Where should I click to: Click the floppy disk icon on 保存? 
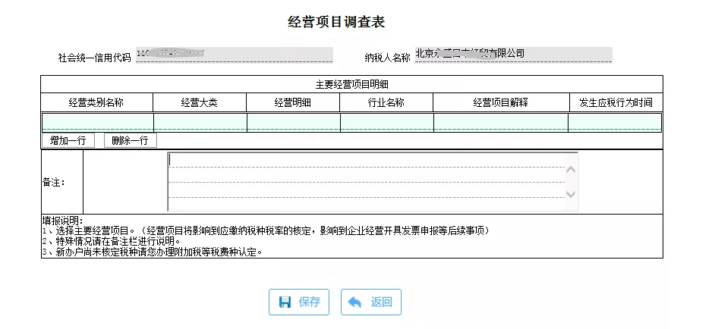(x=285, y=302)
